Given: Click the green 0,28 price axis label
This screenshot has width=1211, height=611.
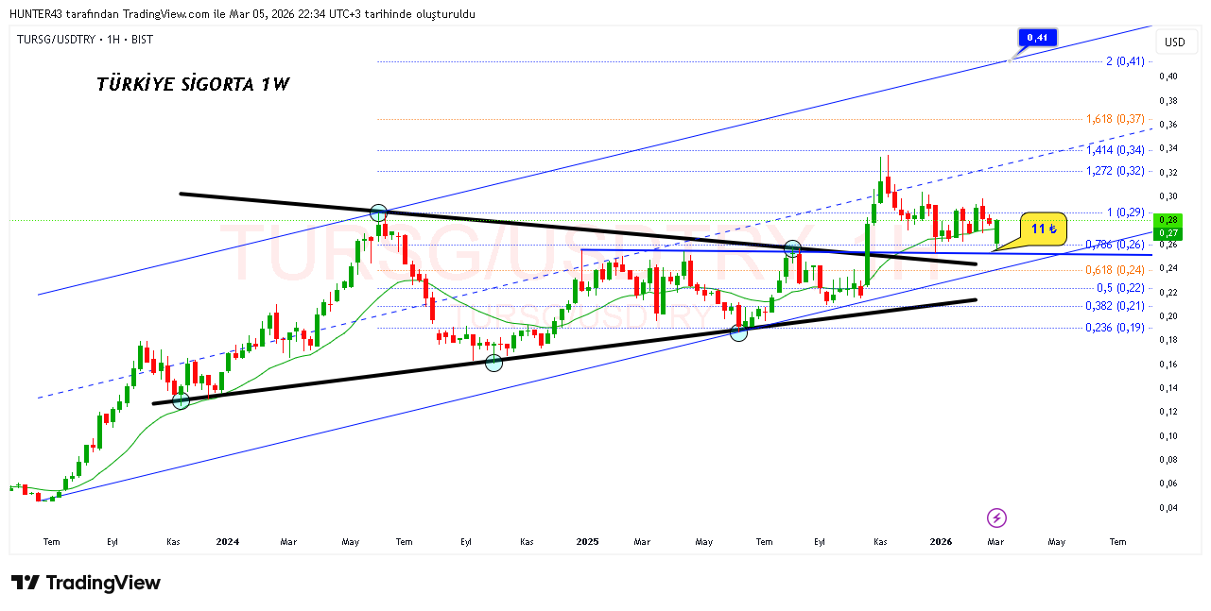Looking at the screenshot, I should click(1169, 220).
